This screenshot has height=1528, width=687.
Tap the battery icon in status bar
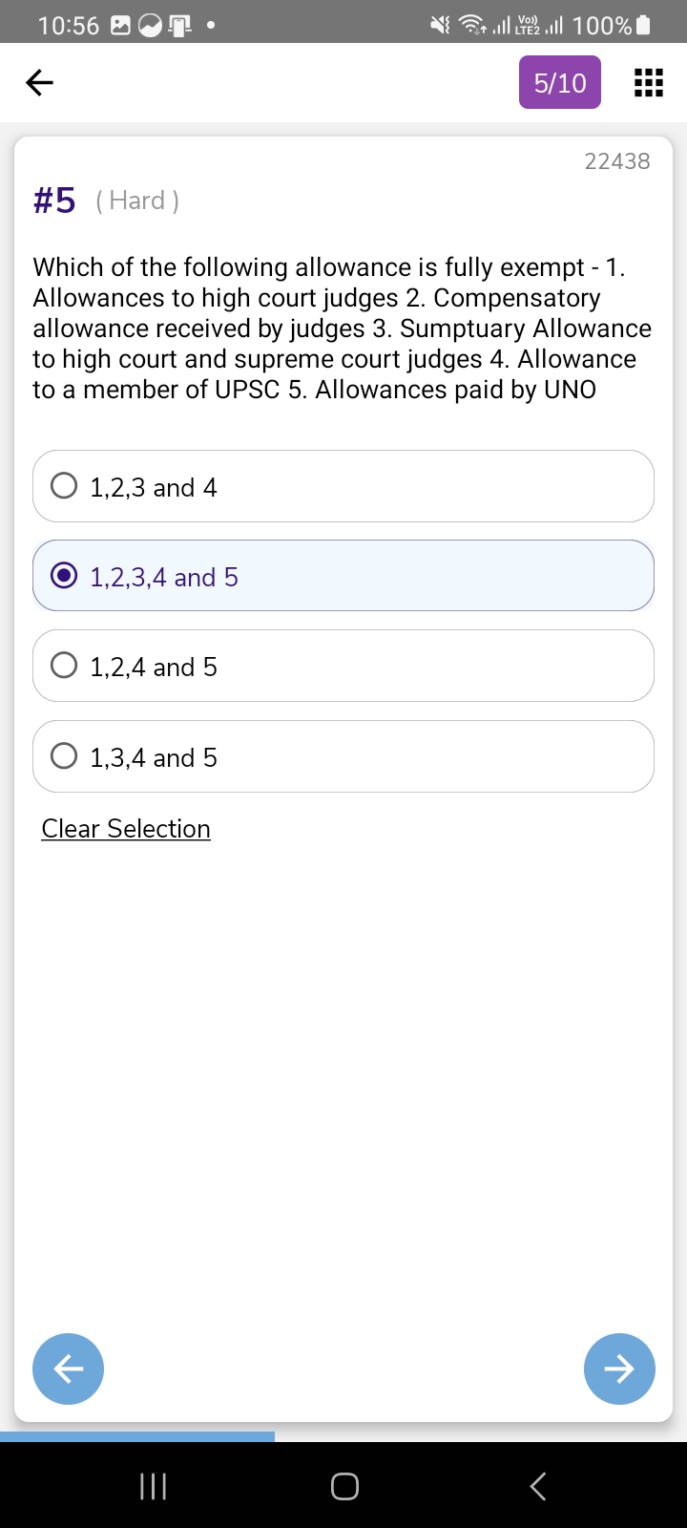pyautogui.click(x=644, y=25)
